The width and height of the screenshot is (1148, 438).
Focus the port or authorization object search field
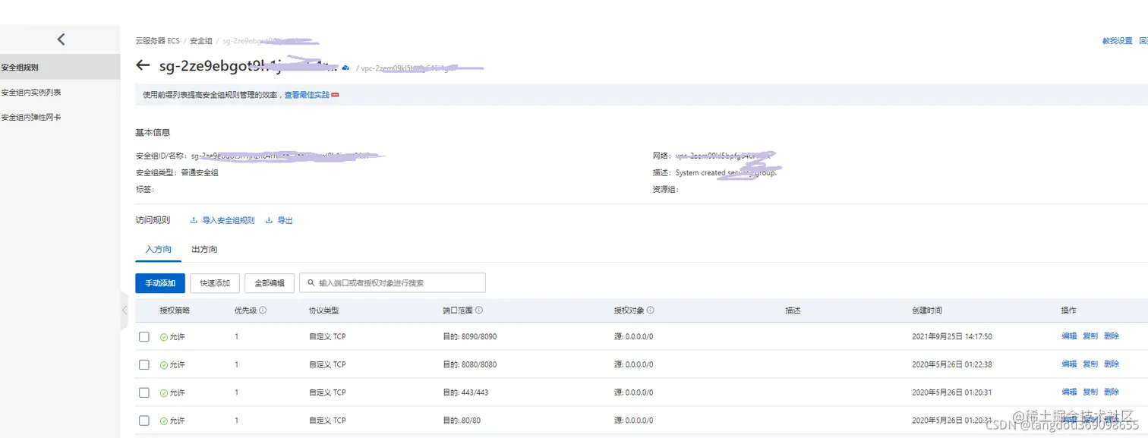pos(393,283)
